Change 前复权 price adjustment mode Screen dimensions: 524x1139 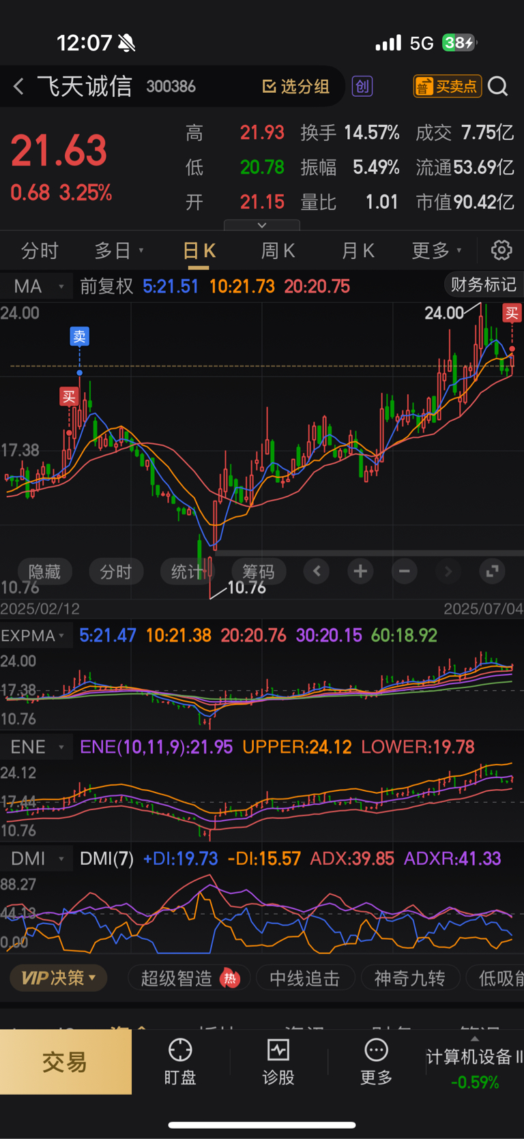106,286
